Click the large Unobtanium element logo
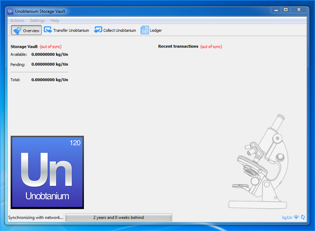315x231 pixels. coord(47,172)
